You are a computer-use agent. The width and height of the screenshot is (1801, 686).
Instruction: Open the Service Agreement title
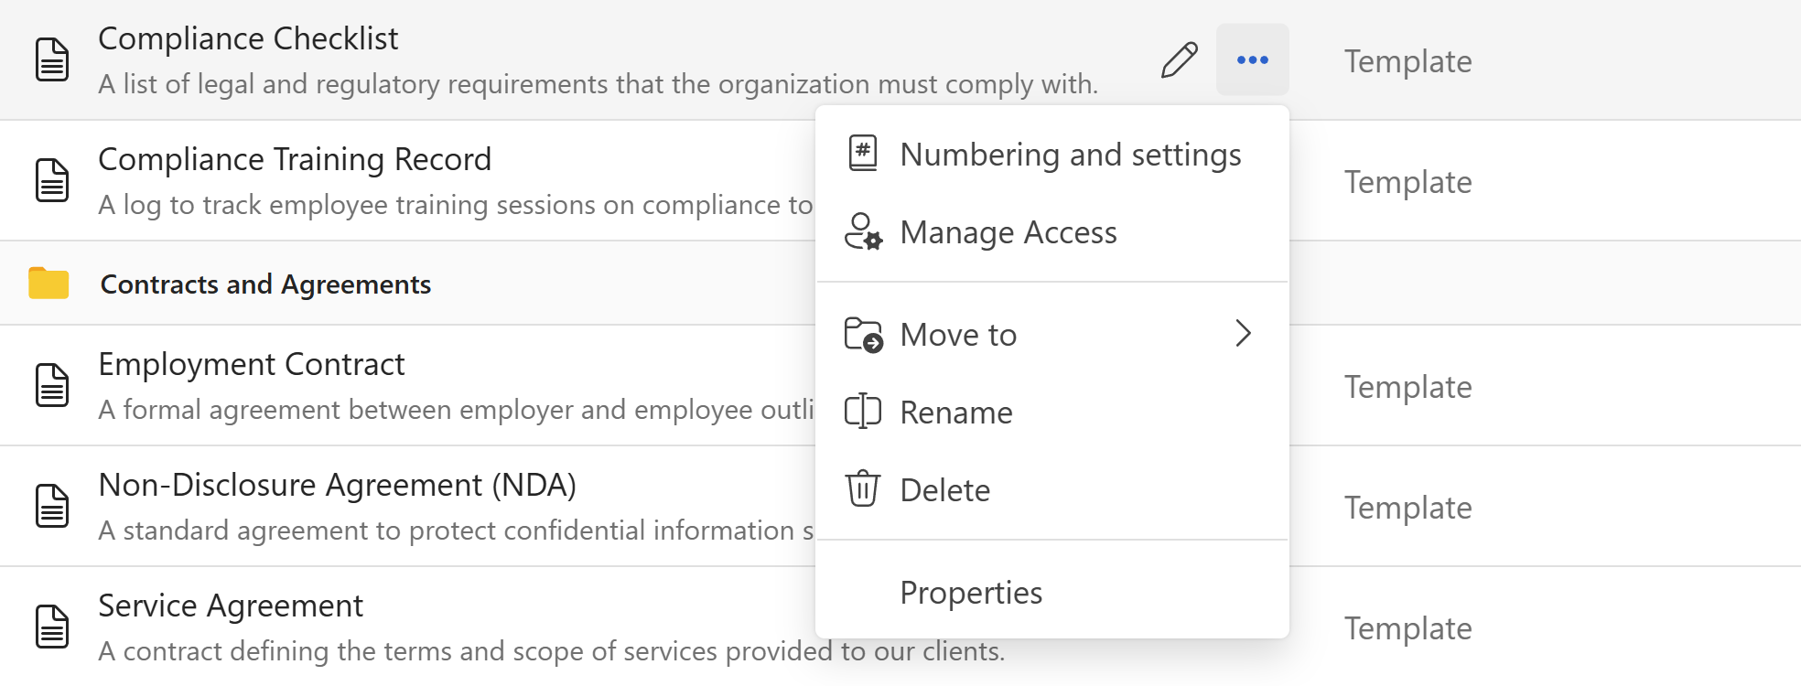(x=231, y=606)
